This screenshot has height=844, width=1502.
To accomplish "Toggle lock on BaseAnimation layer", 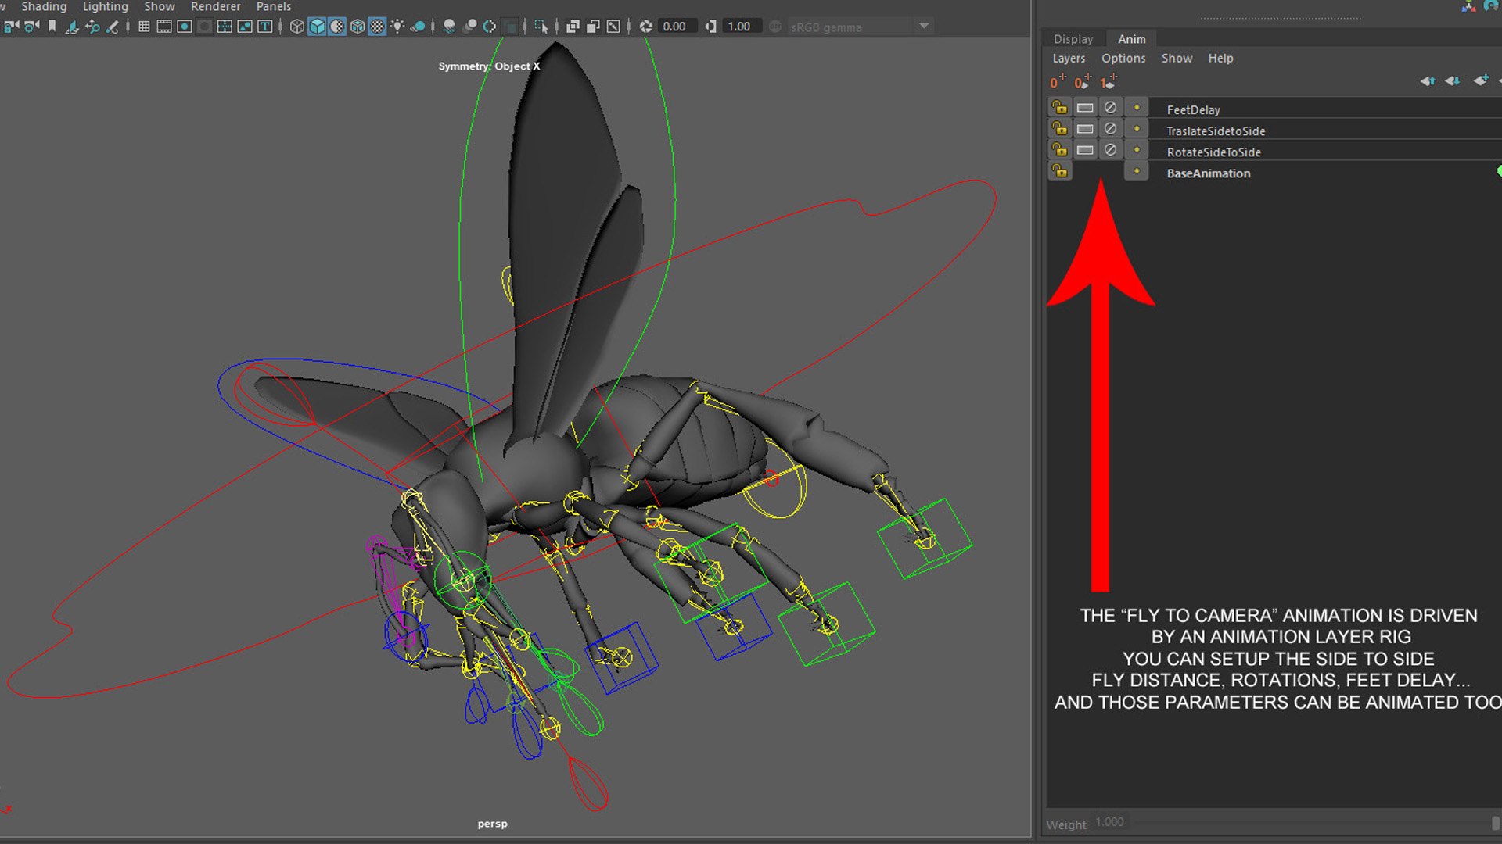I will pos(1060,170).
